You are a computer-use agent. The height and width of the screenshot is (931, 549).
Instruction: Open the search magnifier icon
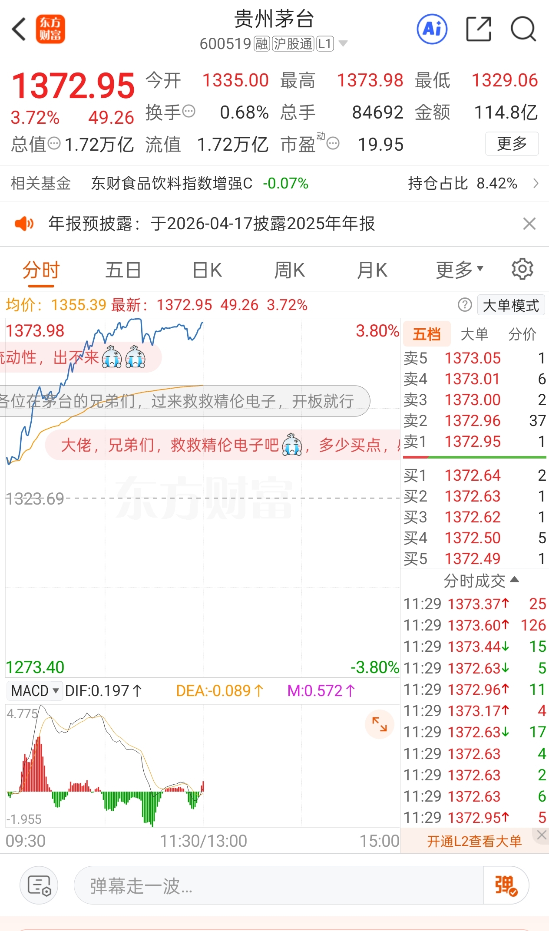pos(523,29)
